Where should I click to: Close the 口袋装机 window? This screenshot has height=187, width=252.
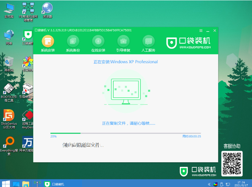[215, 30]
